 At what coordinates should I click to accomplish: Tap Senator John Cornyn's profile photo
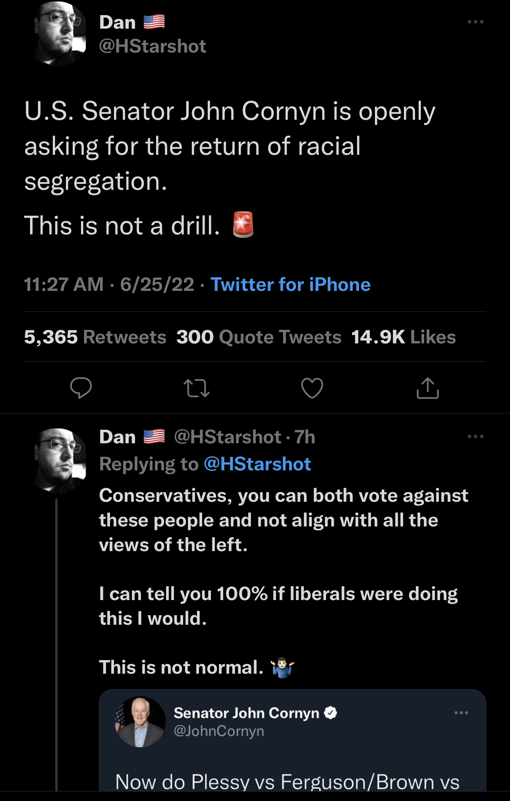(140, 721)
